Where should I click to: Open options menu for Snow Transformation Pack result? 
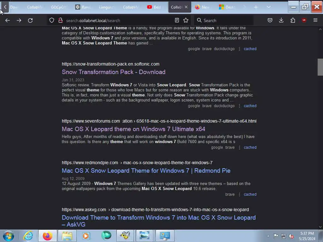(239, 106)
